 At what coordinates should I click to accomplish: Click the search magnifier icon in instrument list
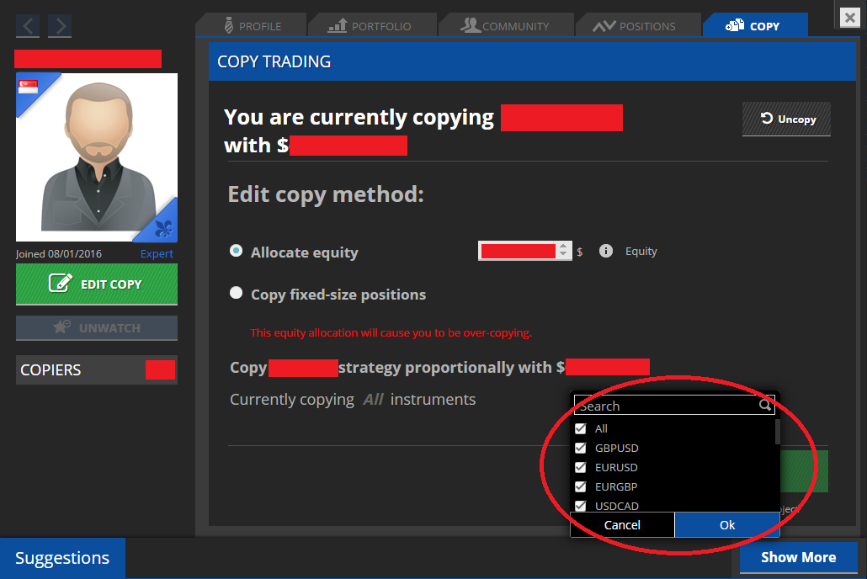[x=765, y=406]
